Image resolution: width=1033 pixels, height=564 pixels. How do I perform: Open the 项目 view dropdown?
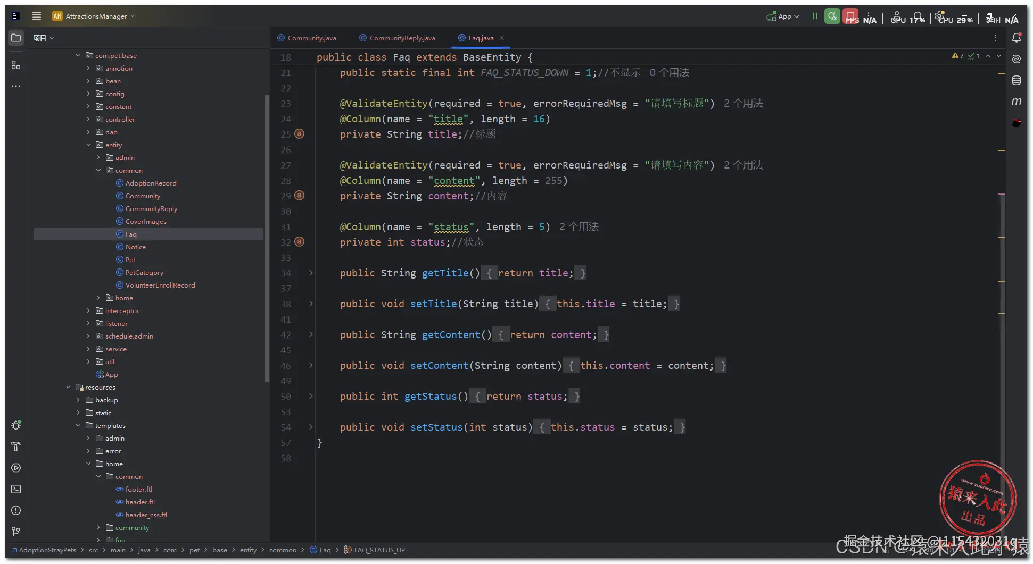point(44,38)
